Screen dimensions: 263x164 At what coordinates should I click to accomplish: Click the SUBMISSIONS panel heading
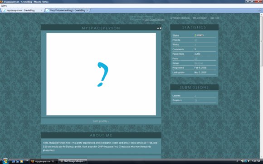[194, 87]
